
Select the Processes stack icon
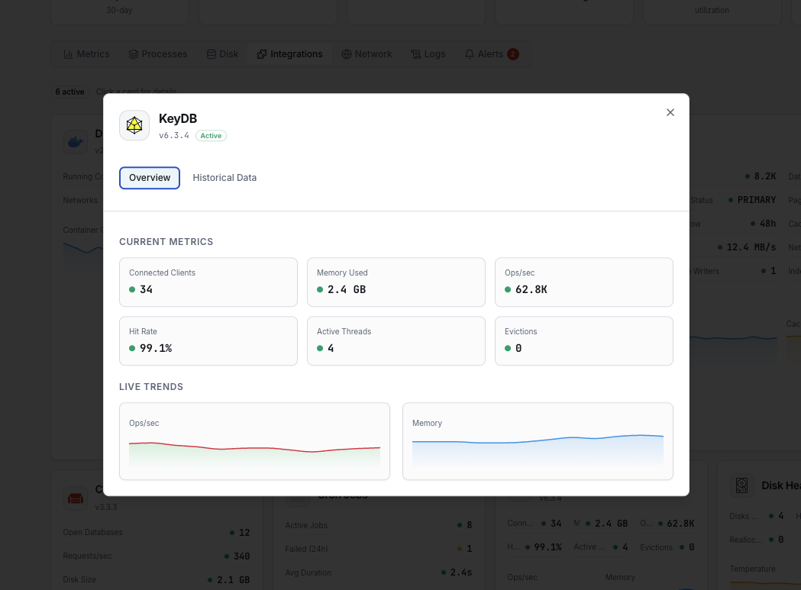pos(134,53)
